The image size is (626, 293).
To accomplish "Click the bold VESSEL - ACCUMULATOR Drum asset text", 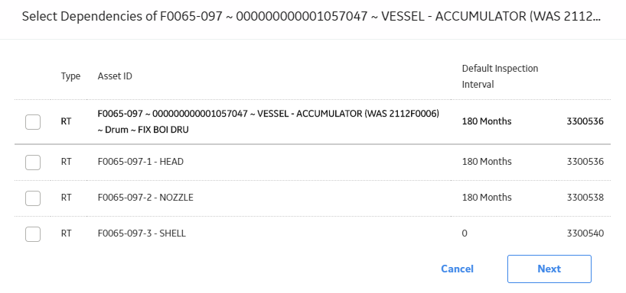I will 269,121.
